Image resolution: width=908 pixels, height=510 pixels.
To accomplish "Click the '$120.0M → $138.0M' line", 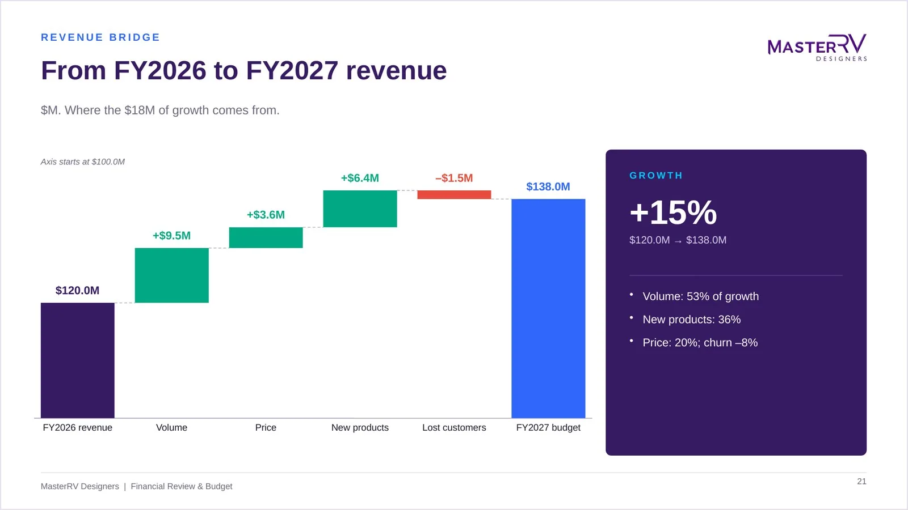I will pyautogui.click(x=678, y=240).
